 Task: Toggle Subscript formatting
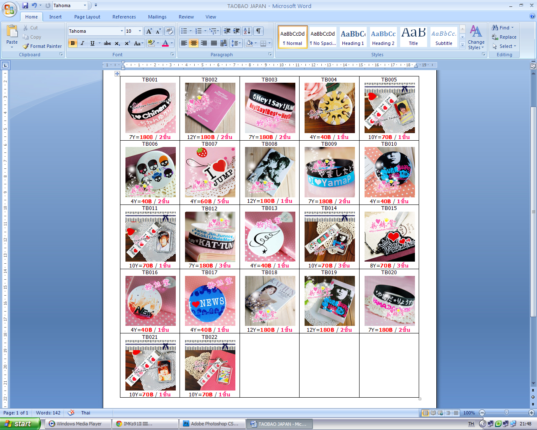117,43
